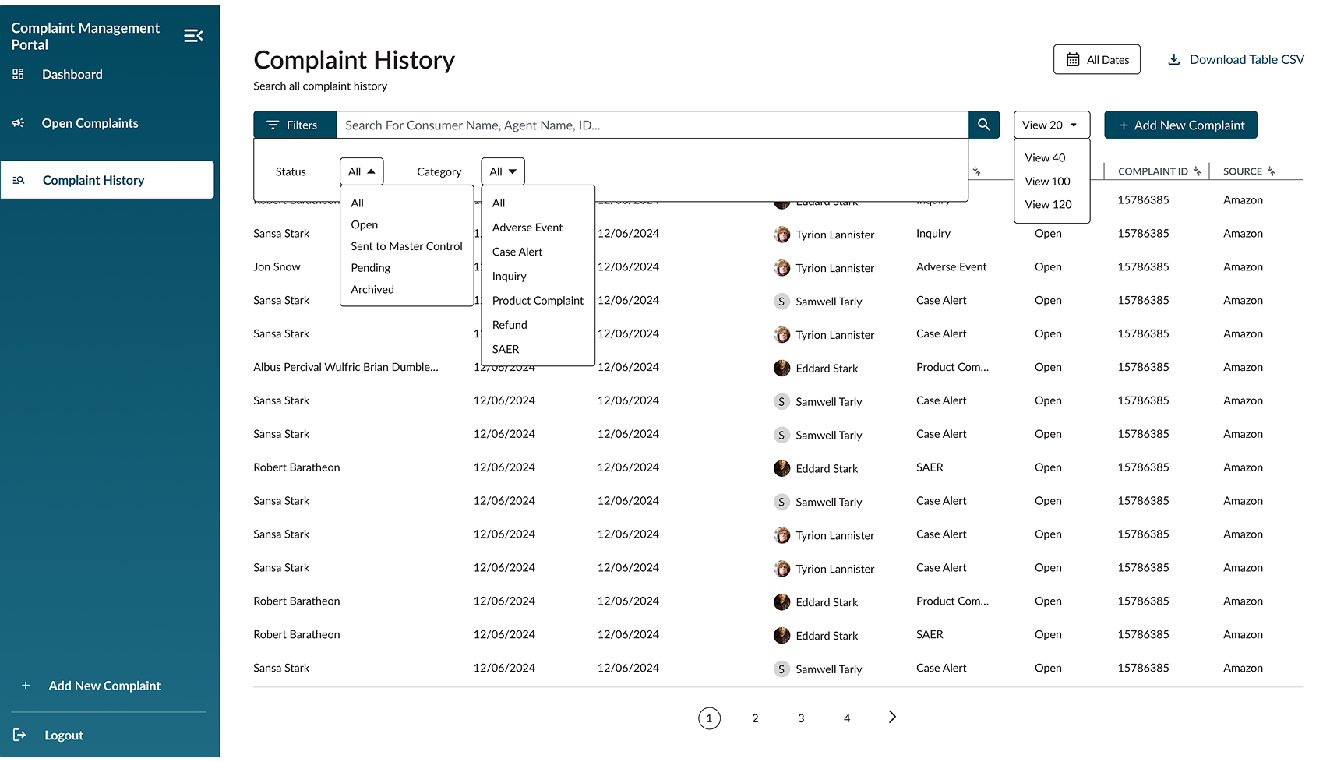Viewport: 1337px width, 762px height.
Task: Expand the View 20 rows dropdown
Action: [1051, 125]
